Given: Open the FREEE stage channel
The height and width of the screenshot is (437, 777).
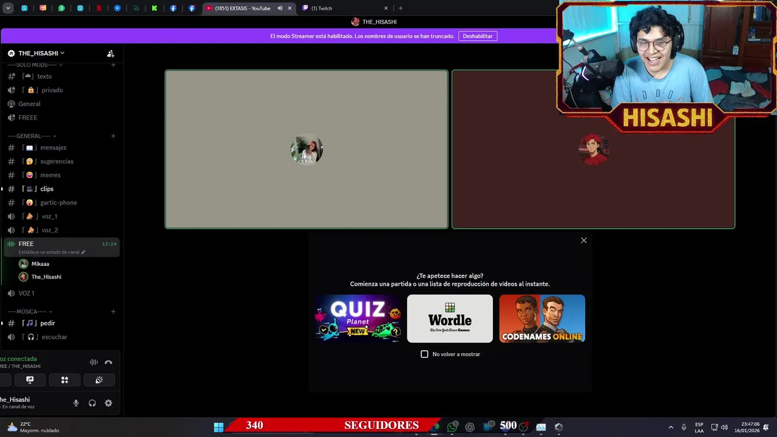Looking at the screenshot, I should pos(61,118).
